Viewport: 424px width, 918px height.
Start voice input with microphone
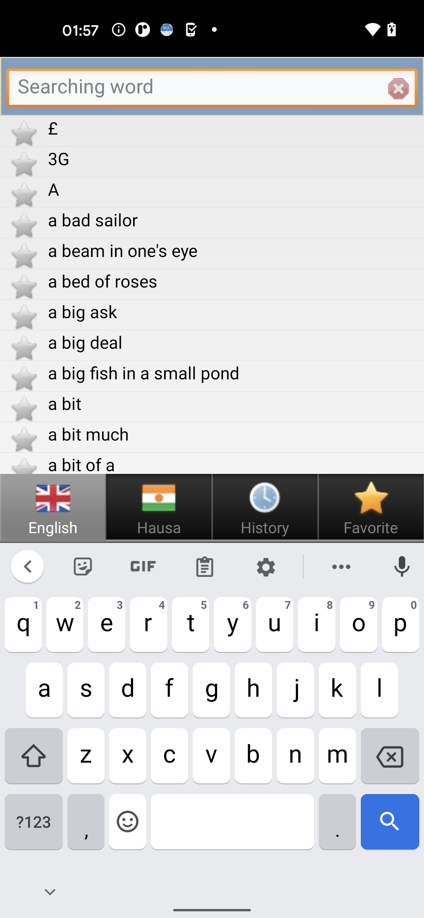[402, 566]
